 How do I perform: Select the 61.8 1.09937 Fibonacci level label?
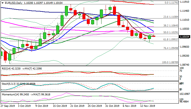click(x=171, y=40)
